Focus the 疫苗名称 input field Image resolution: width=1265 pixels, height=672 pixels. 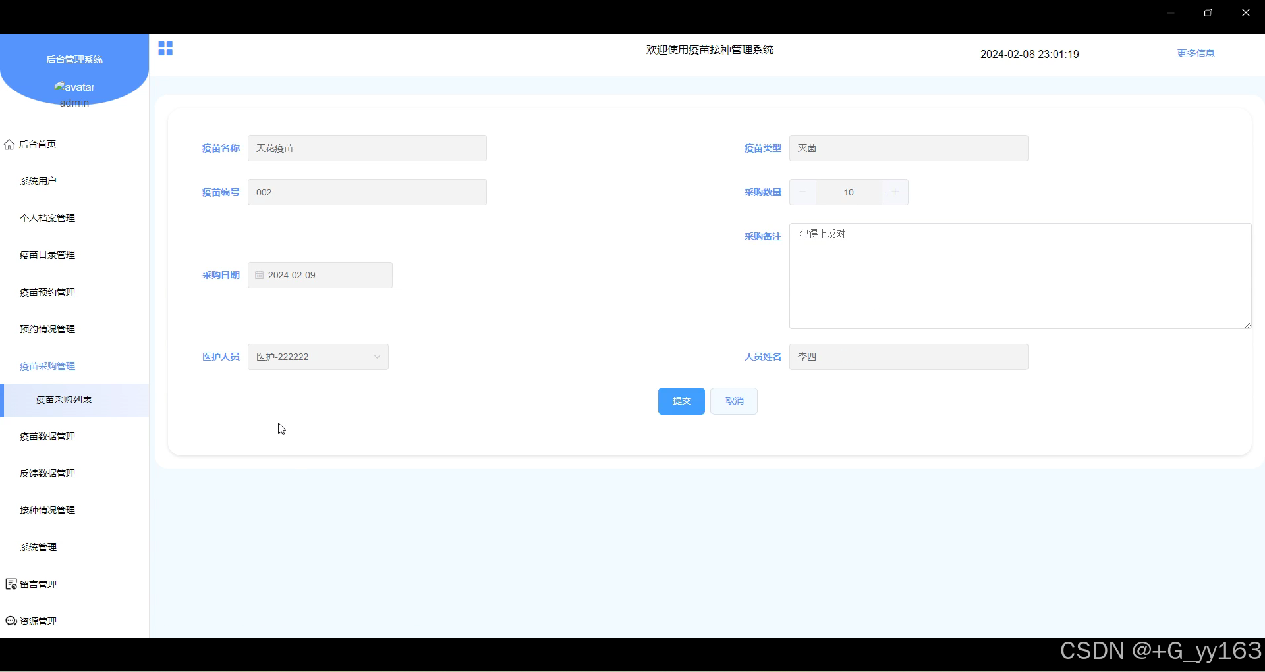point(367,148)
